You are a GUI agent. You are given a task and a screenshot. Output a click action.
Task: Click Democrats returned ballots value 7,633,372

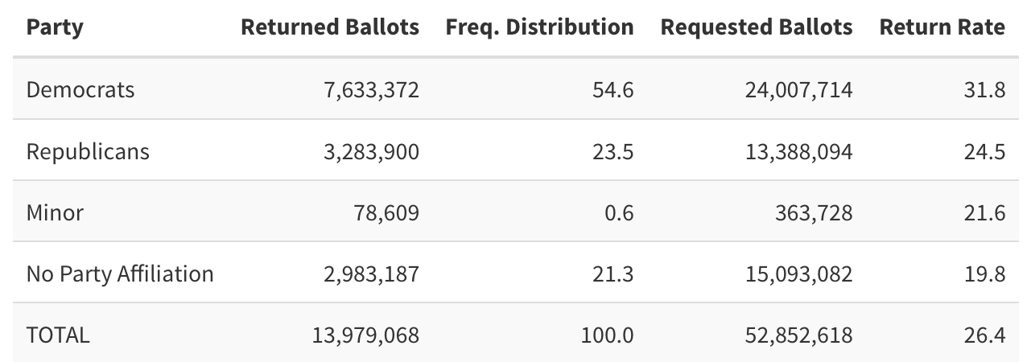[x=371, y=89]
